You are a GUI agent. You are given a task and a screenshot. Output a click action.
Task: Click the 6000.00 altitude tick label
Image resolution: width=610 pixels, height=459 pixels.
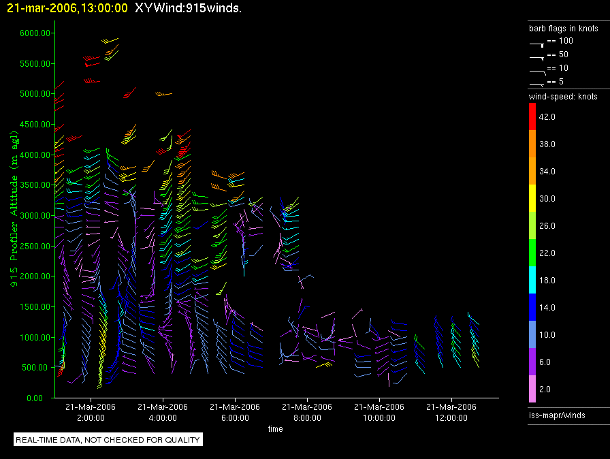click(35, 33)
